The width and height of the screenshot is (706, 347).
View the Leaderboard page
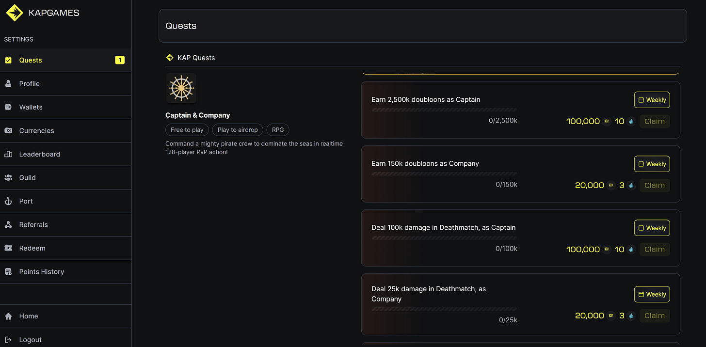coord(65,154)
